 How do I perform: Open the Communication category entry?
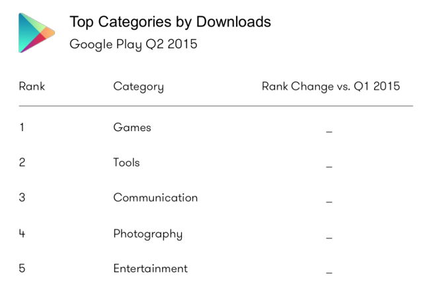(x=155, y=197)
